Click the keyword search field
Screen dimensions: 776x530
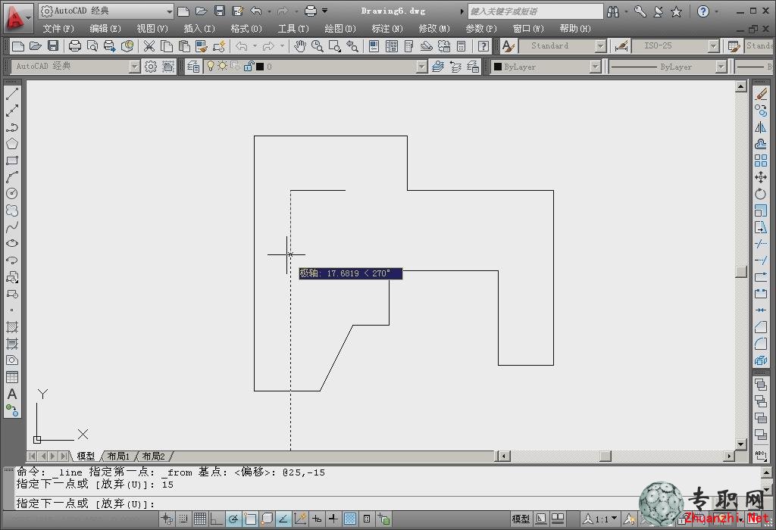(x=536, y=11)
